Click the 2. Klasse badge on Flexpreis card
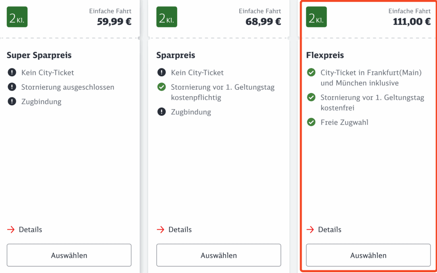 pyautogui.click(x=316, y=17)
